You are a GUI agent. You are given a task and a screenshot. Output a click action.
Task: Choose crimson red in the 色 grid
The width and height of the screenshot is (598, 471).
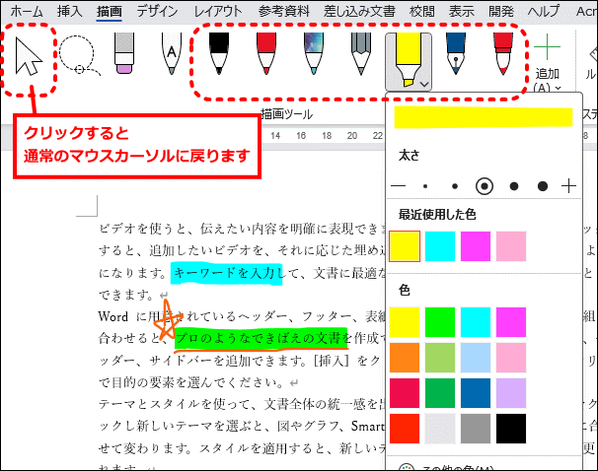click(x=405, y=393)
